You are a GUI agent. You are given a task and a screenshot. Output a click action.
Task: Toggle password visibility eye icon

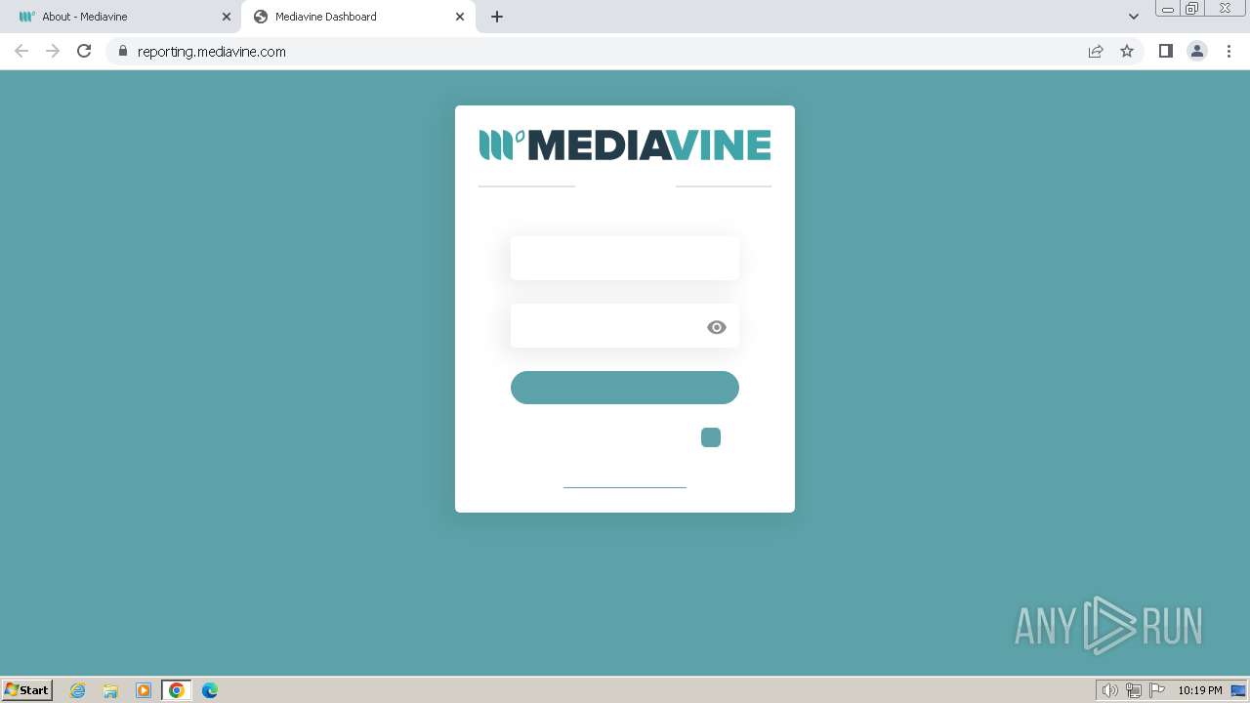point(717,327)
